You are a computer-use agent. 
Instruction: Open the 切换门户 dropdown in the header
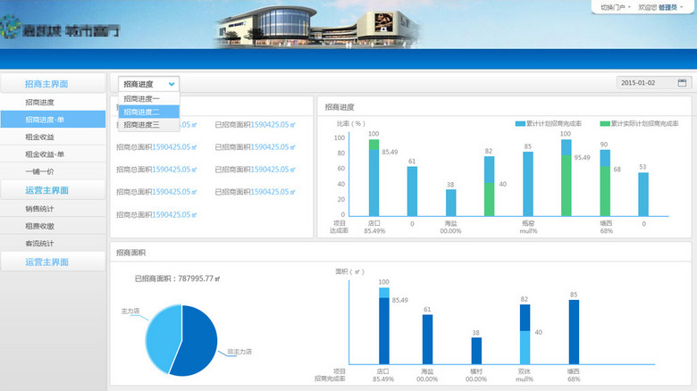(616, 7)
